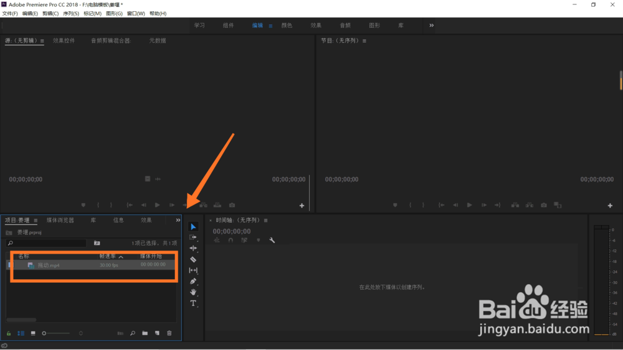Open the 源 panel menu icon
623x350 pixels.
point(42,41)
